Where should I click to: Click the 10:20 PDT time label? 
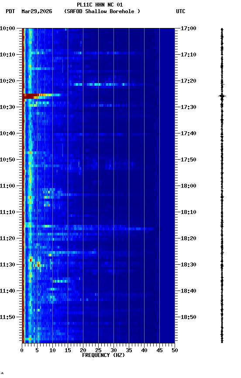(x=7, y=81)
